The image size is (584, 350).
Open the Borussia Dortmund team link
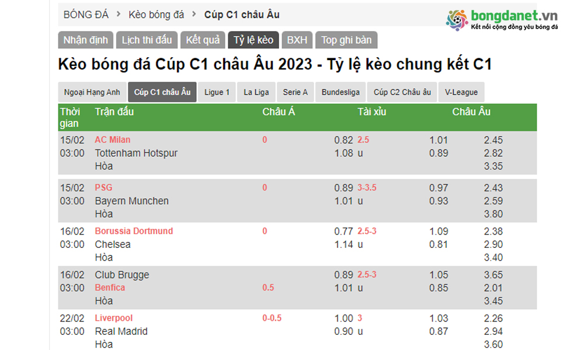pos(134,231)
